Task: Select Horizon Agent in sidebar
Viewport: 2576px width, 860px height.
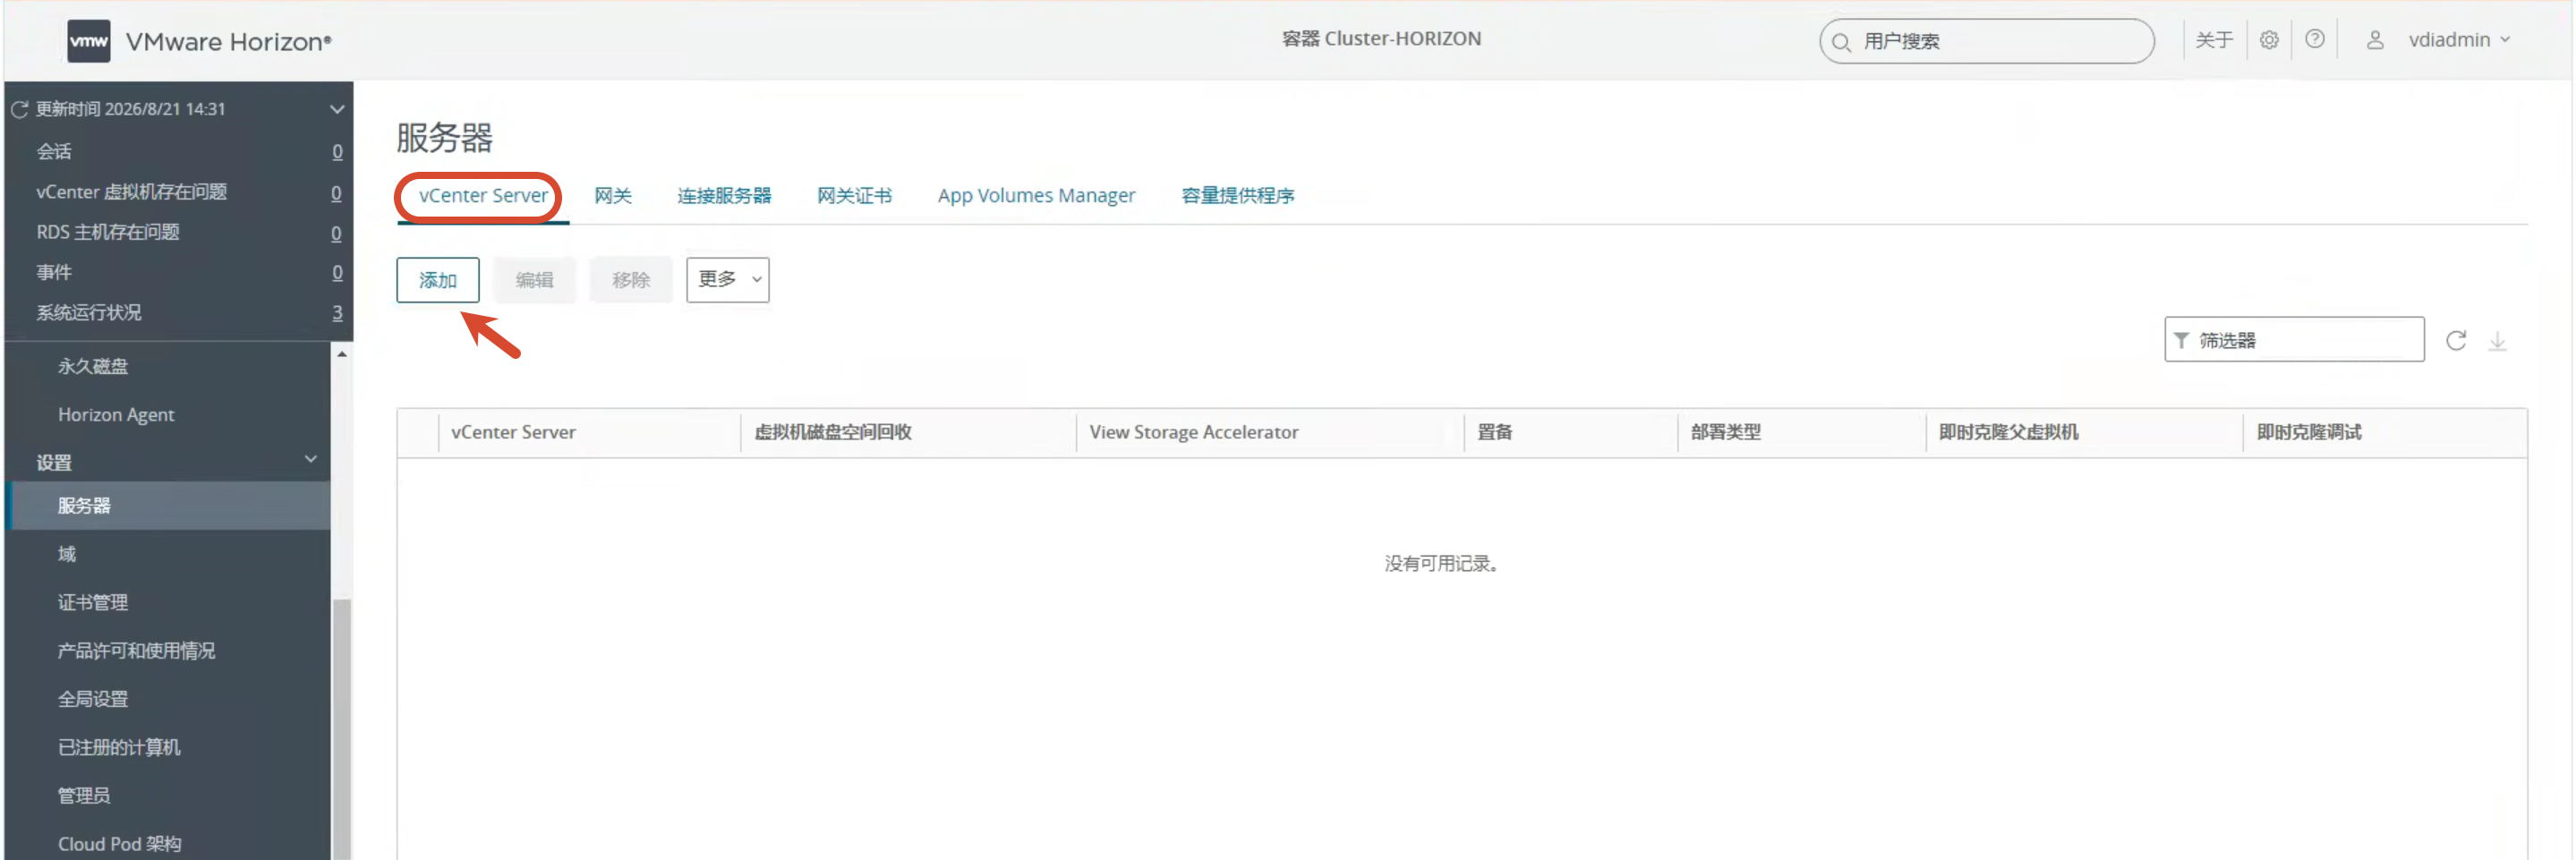Action: pos(116,414)
